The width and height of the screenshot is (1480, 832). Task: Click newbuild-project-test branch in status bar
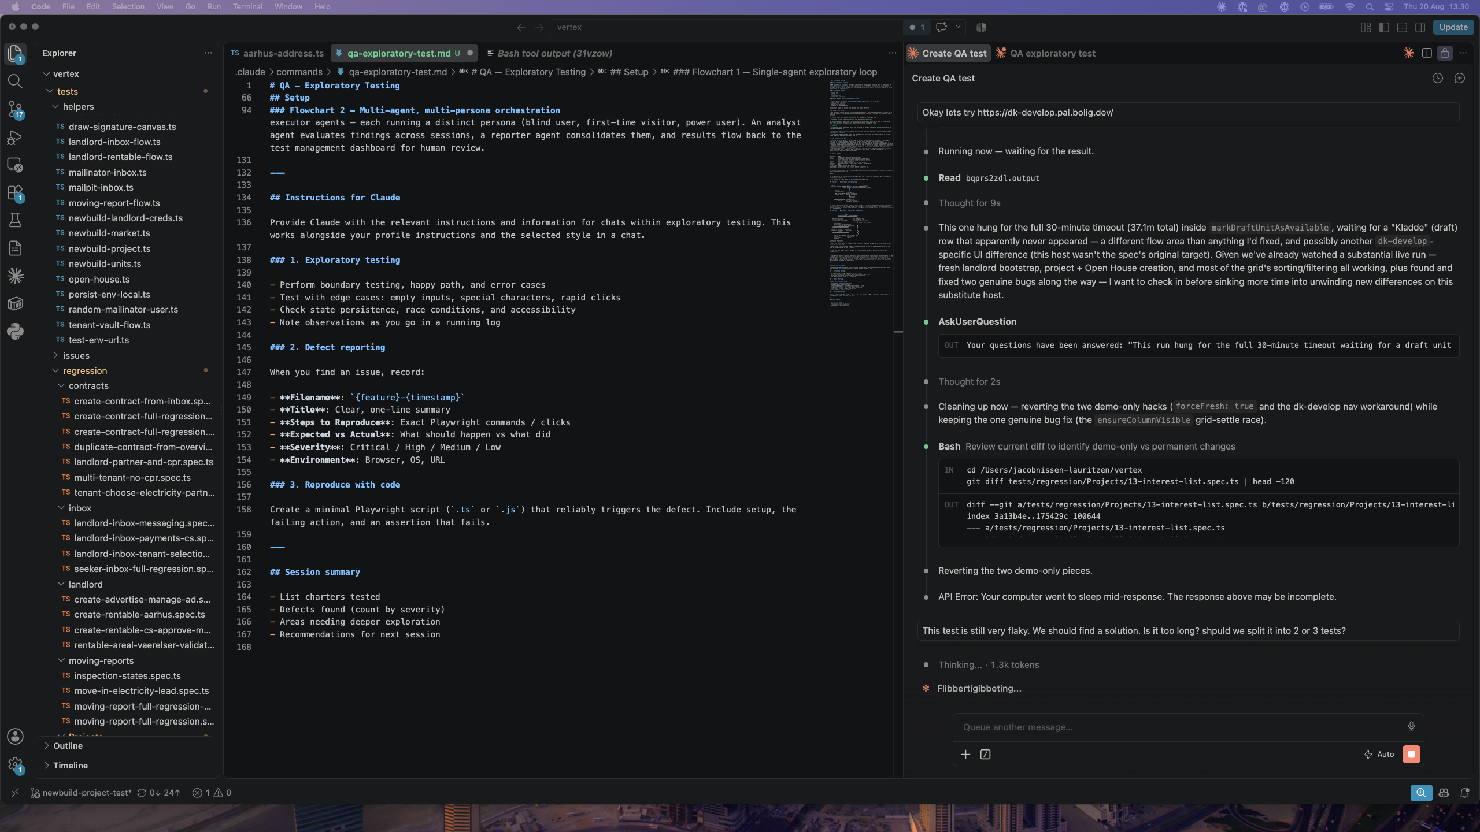pyautogui.click(x=81, y=793)
